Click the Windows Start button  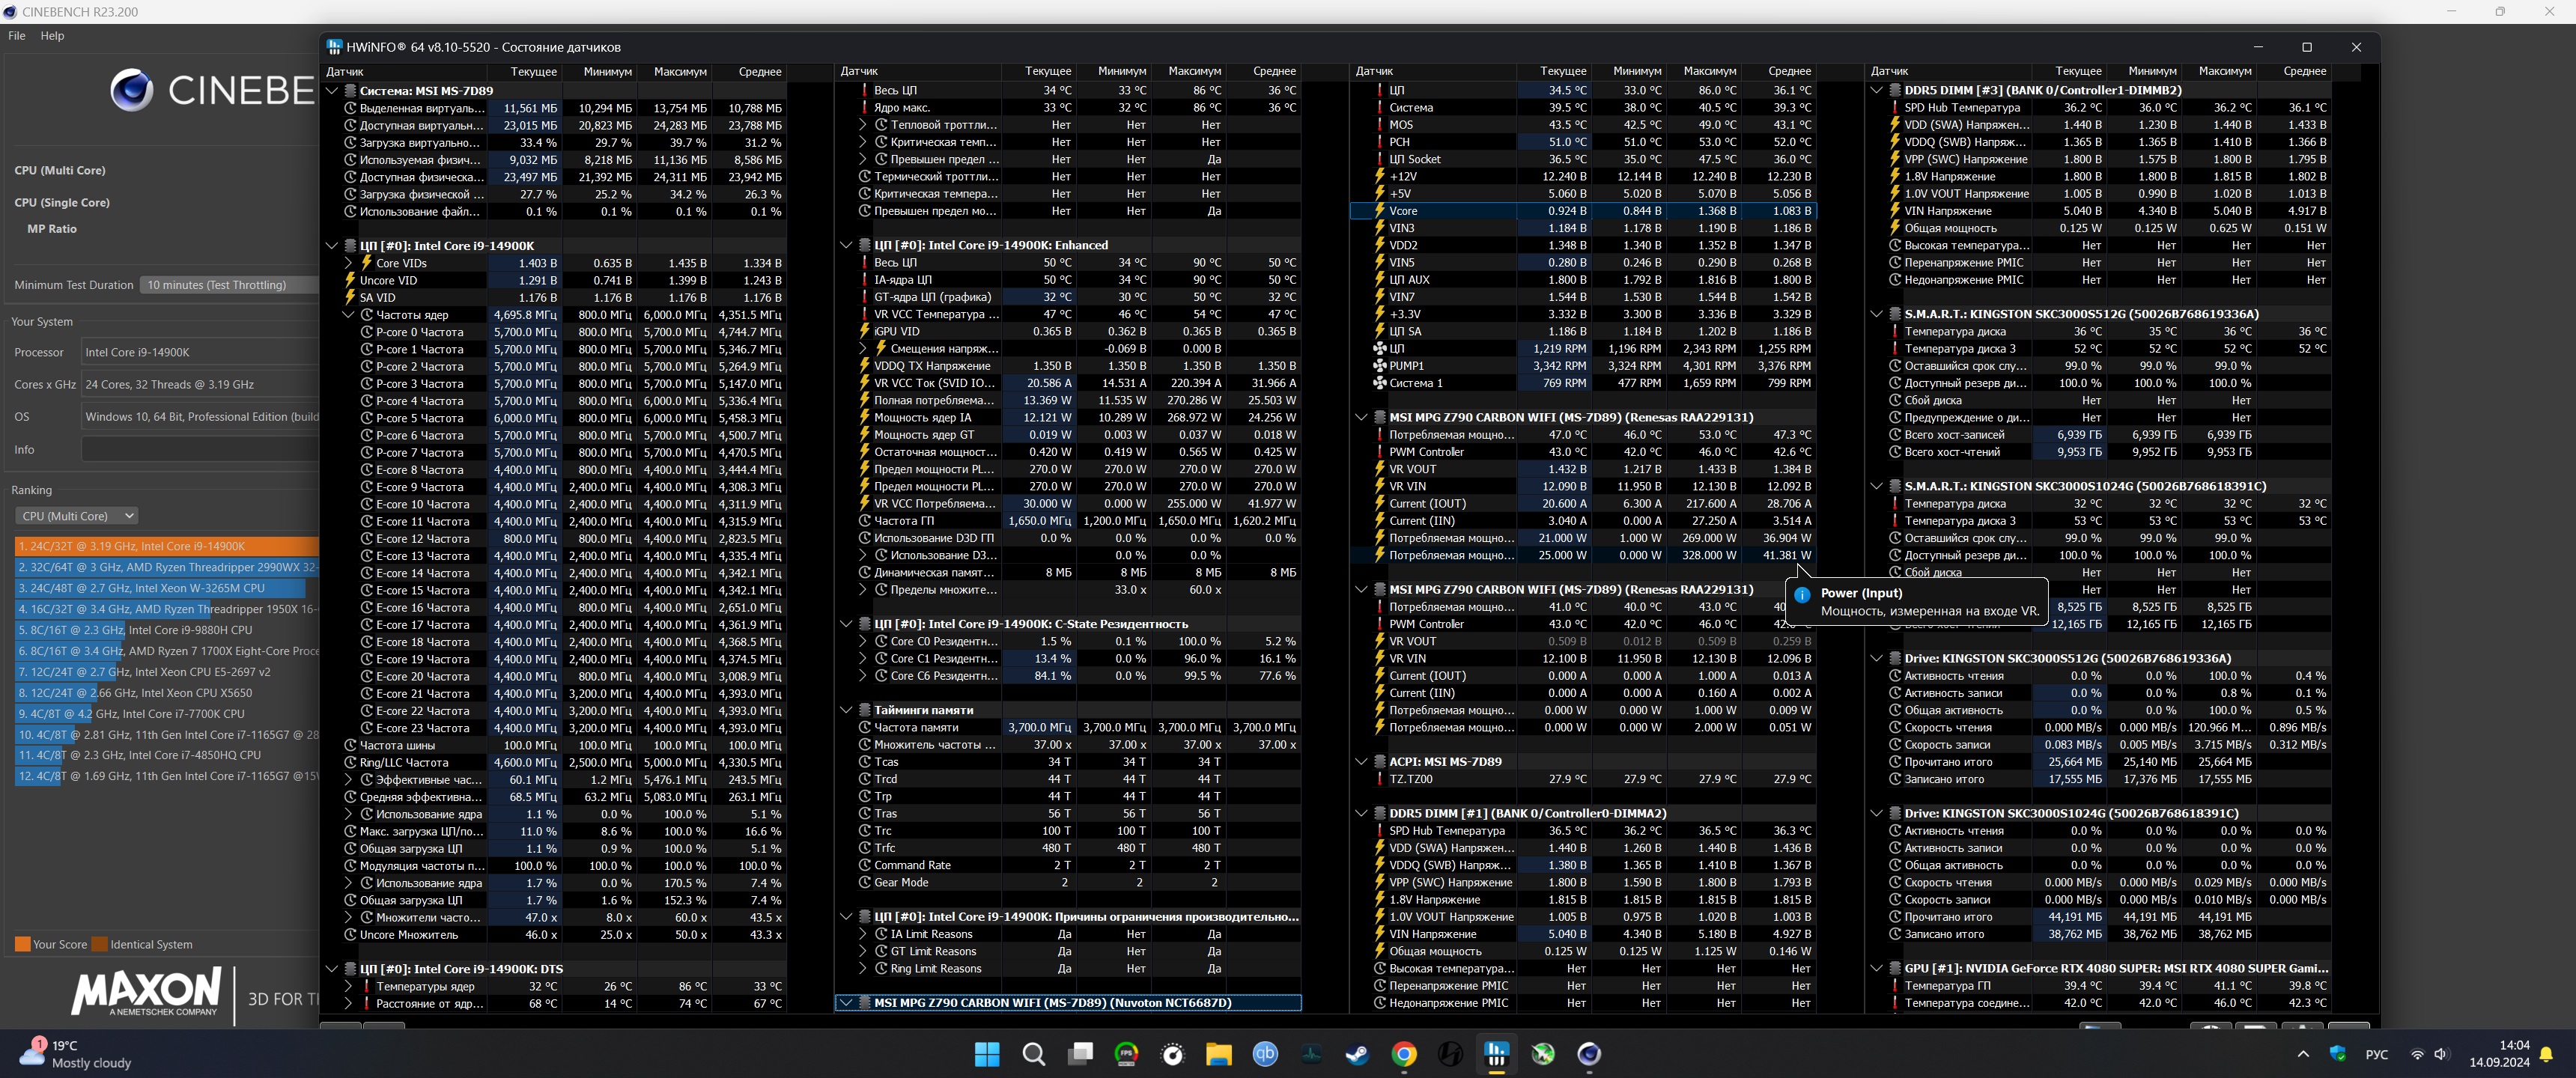[987, 1053]
